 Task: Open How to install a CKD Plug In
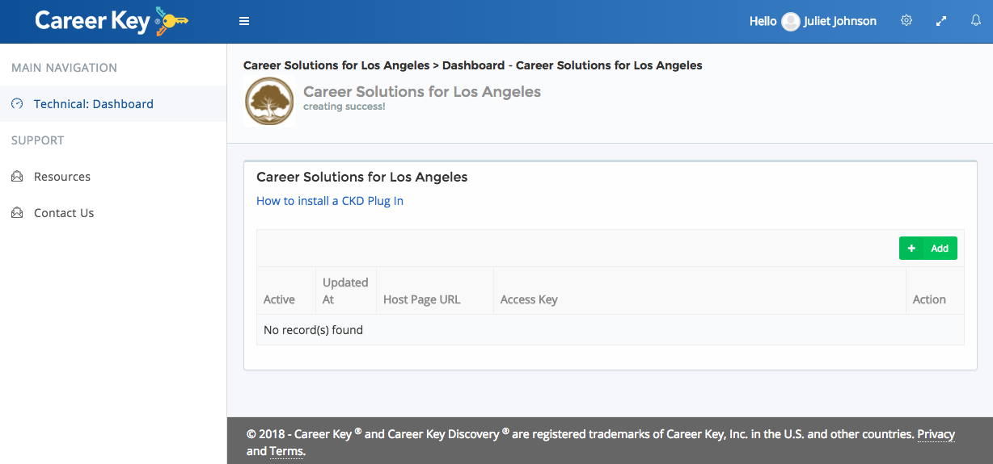[330, 201]
